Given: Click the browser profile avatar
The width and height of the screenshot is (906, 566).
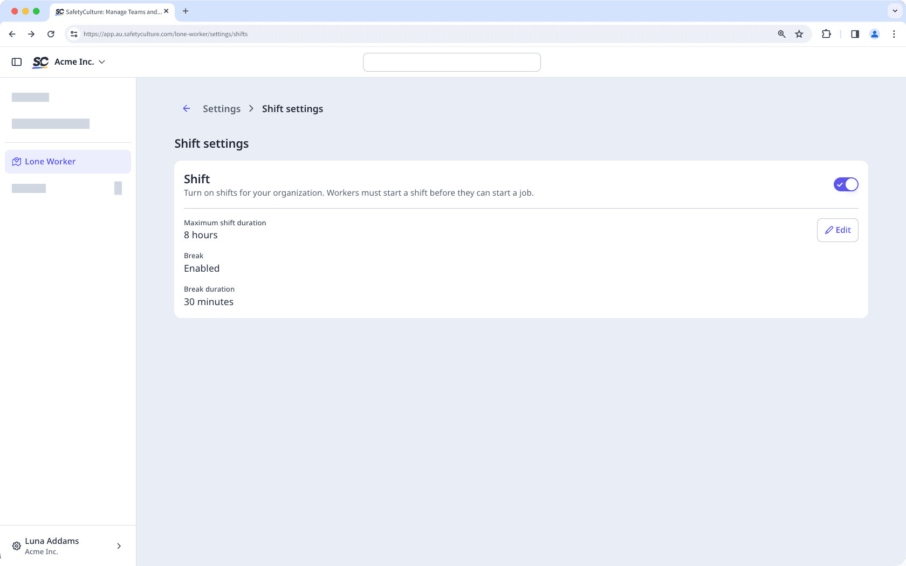Looking at the screenshot, I should [874, 33].
